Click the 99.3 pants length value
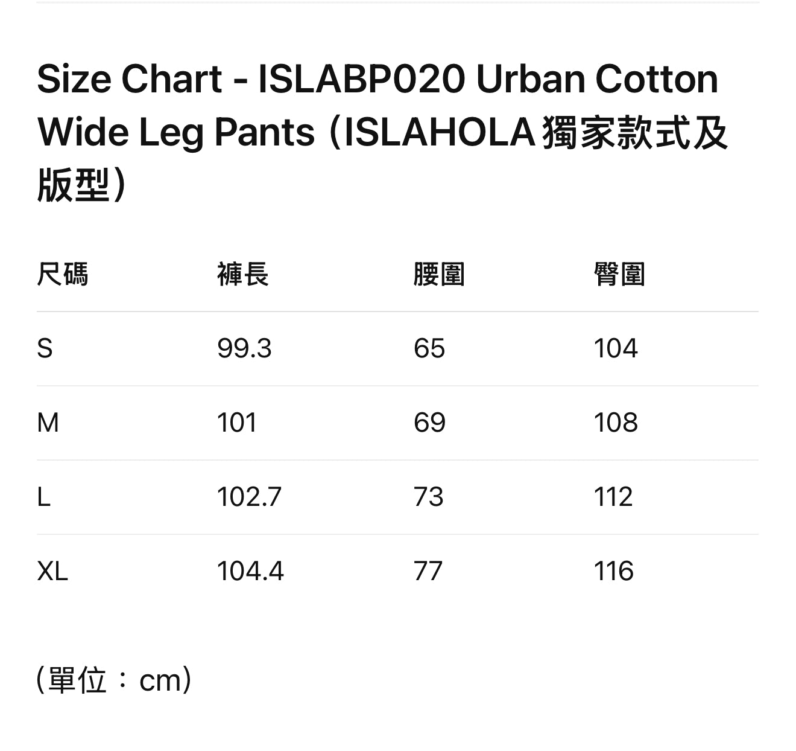 (x=244, y=348)
